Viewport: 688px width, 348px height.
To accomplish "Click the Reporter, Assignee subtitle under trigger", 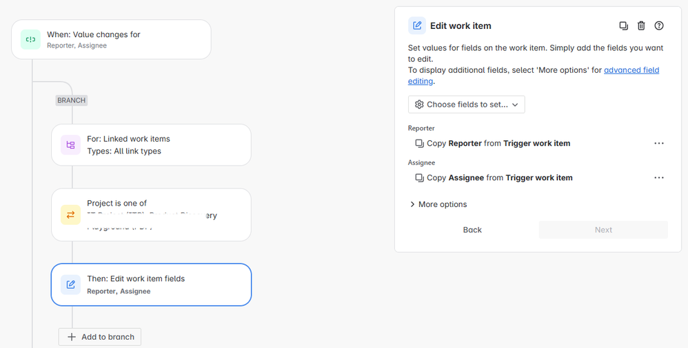I will coord(77,45).
